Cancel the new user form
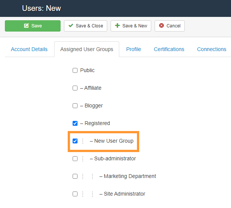The height and width of the screenshot is (208, 231). pos(169,26)
